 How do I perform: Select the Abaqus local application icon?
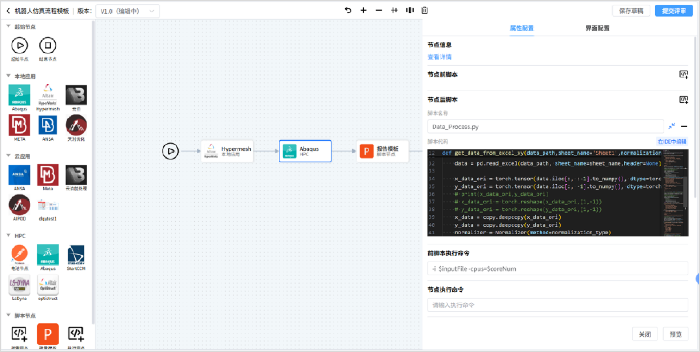pyautogui.click(x=20, y=96)
